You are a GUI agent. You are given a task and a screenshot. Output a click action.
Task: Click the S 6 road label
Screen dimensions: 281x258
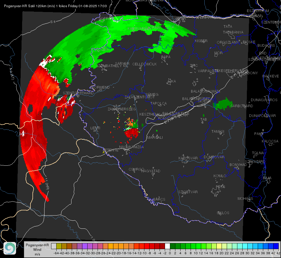(53, 22)
